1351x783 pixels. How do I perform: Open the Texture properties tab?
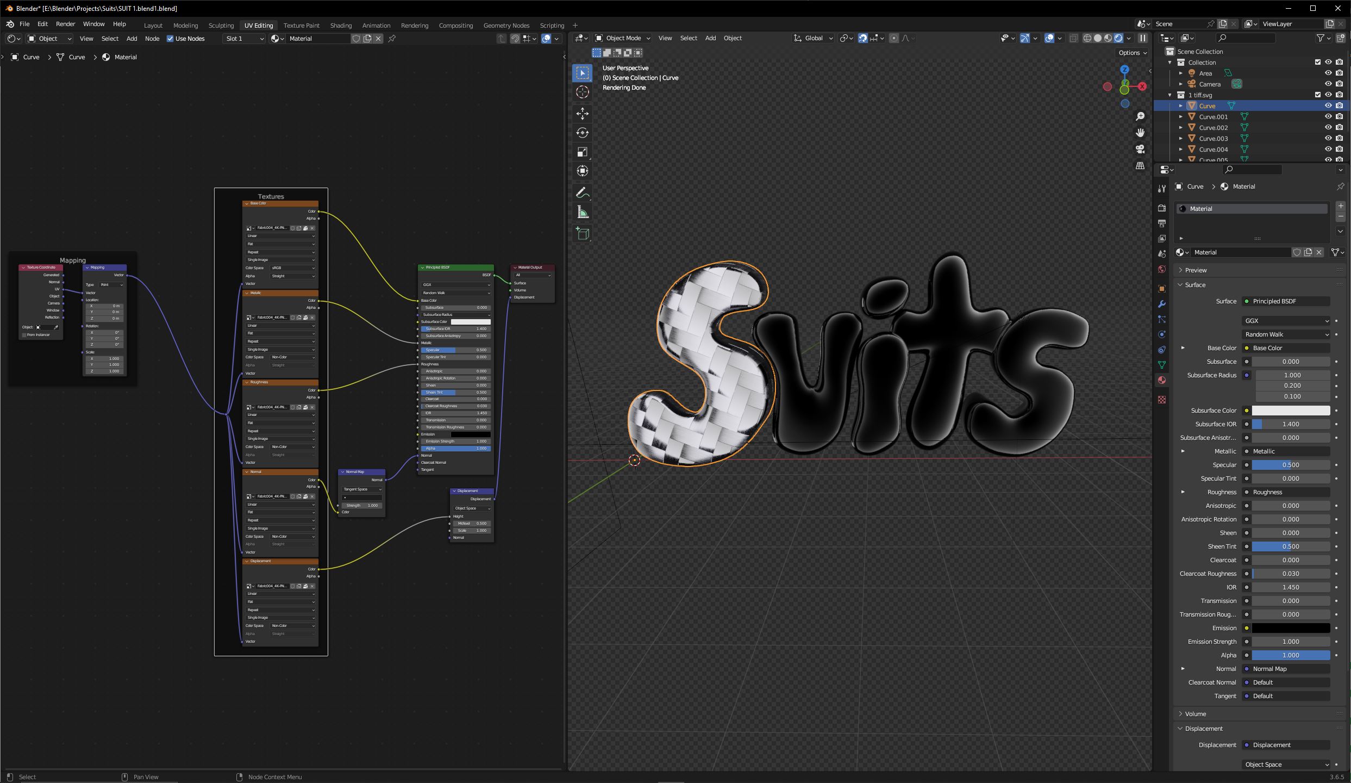pyautogui.click(x=1162, y=400)
